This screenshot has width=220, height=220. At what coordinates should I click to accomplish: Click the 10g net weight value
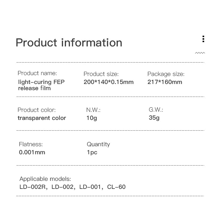coord(91,118)
